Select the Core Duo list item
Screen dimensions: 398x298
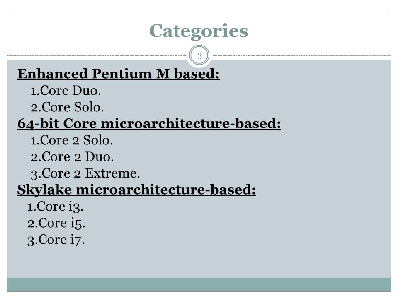click(x=66, y=91)
